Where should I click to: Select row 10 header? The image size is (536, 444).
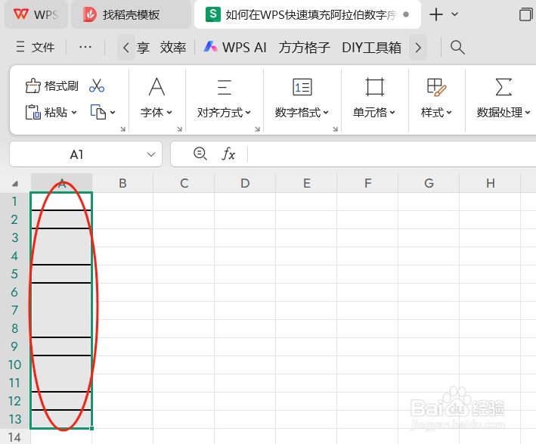point(14,365)
